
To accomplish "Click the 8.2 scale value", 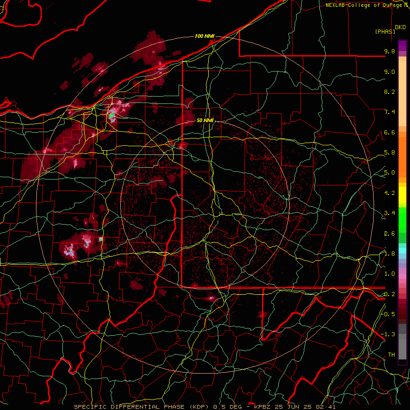I will click(389, 92).
